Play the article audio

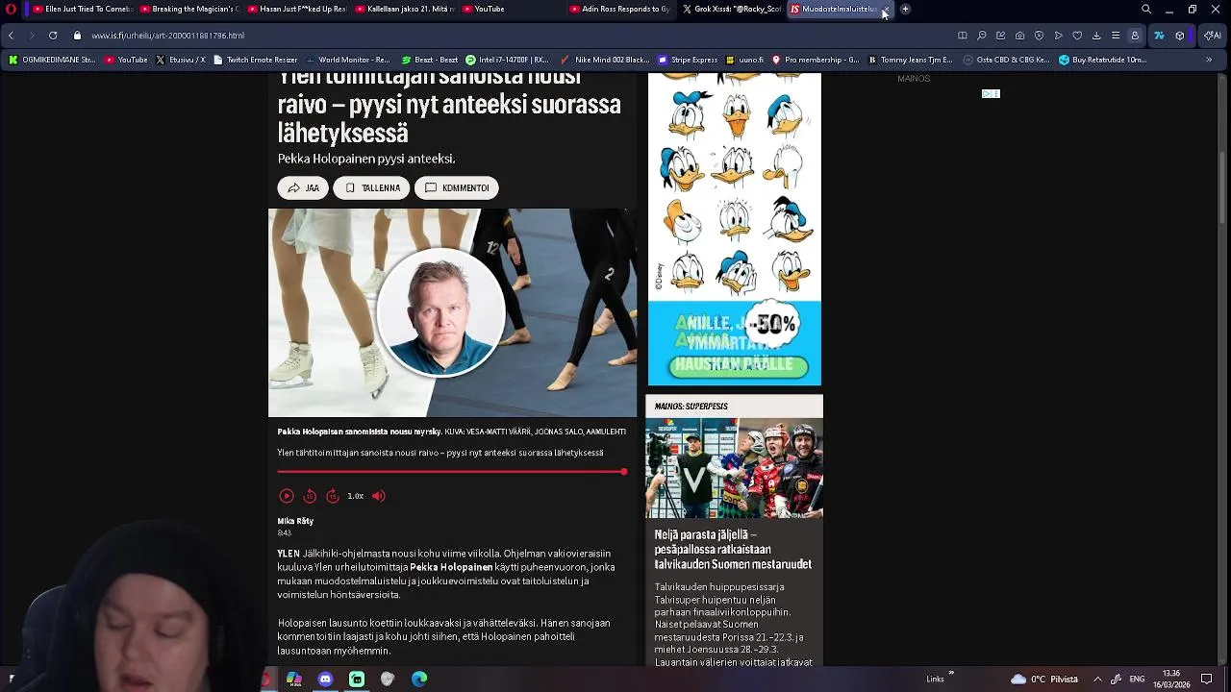point(287,496)
